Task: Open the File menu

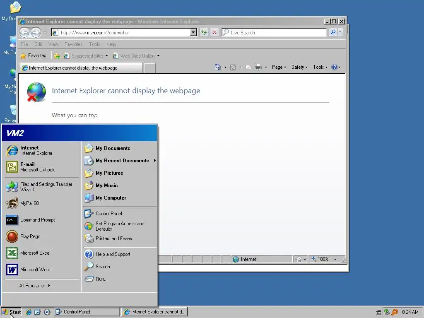Action: pos(24,44)
